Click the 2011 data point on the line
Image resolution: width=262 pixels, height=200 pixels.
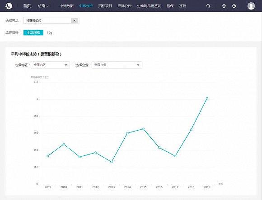(80, 157)
